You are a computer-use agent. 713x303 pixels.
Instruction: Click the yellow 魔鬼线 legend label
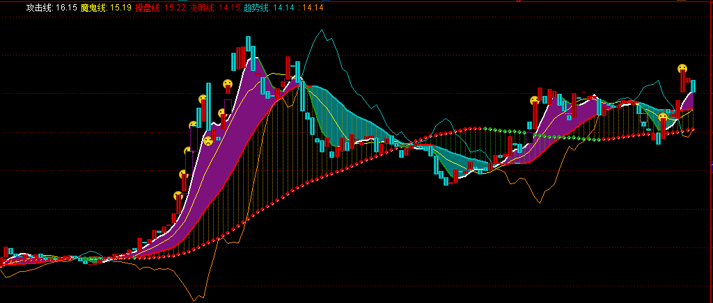[94, 8]
